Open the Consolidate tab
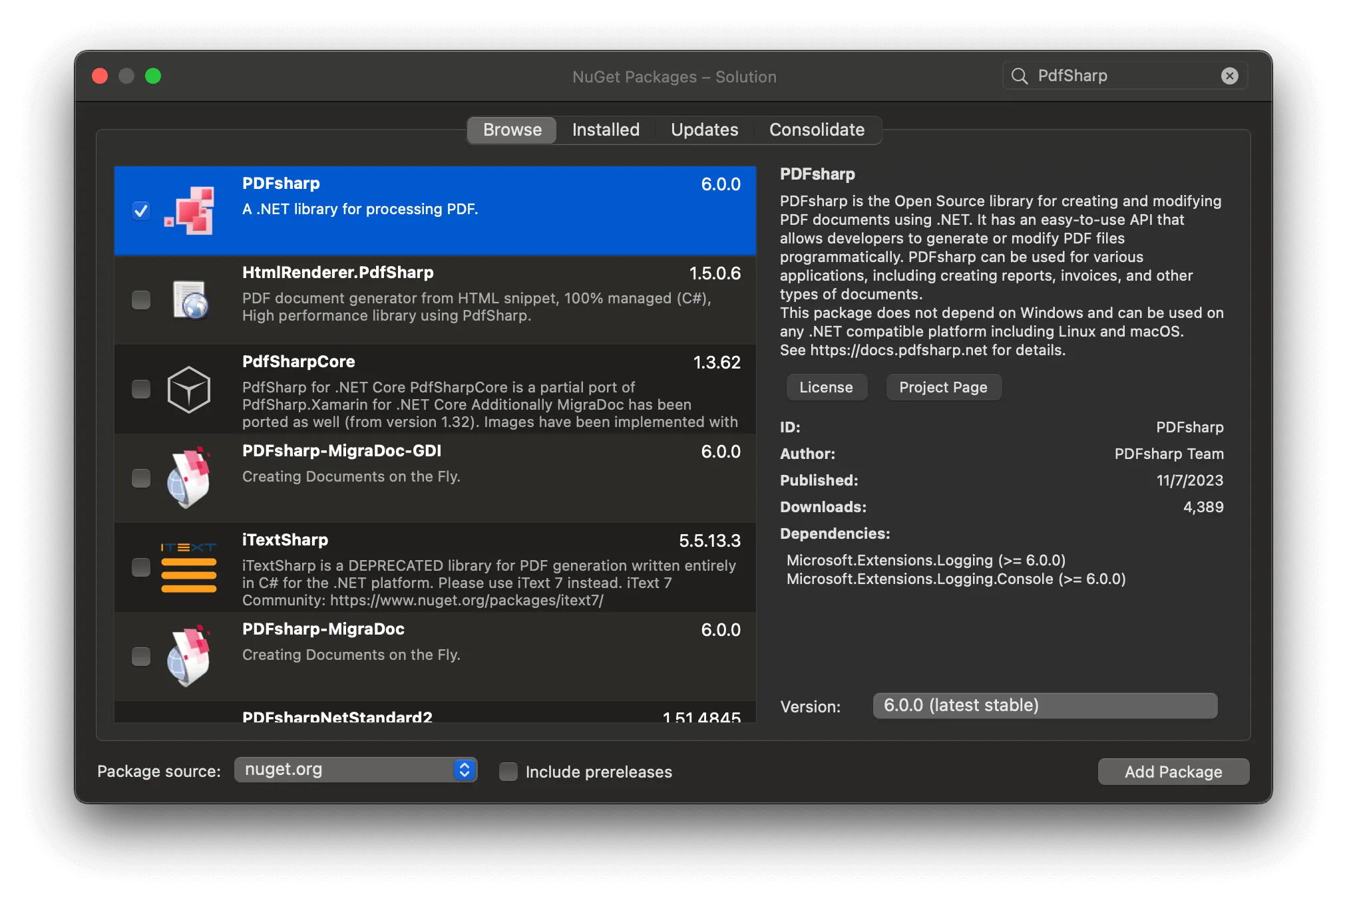This screenshot has height=902, width=1347. click(817, 130)
